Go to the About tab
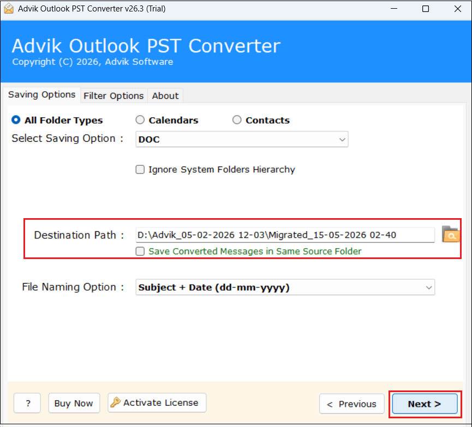 coord(165,95)
